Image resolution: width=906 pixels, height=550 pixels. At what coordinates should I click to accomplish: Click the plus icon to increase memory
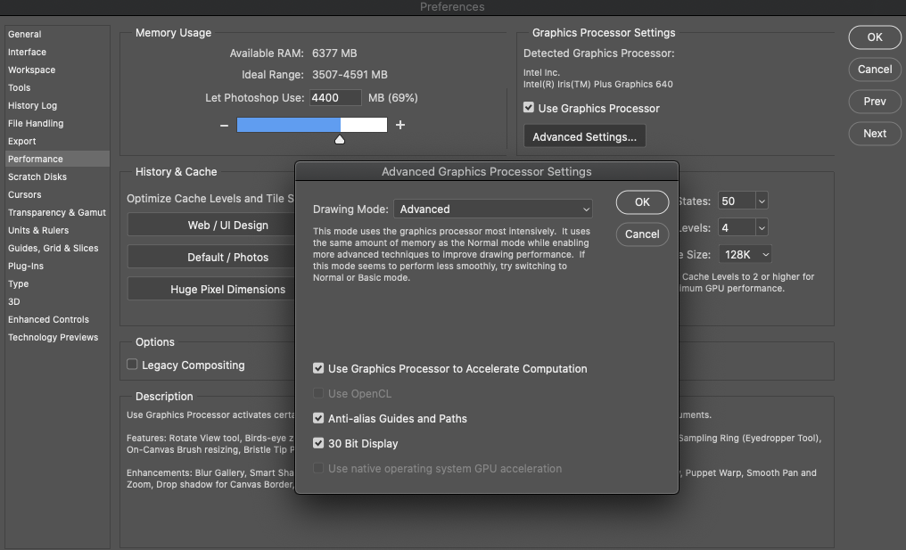400,125
